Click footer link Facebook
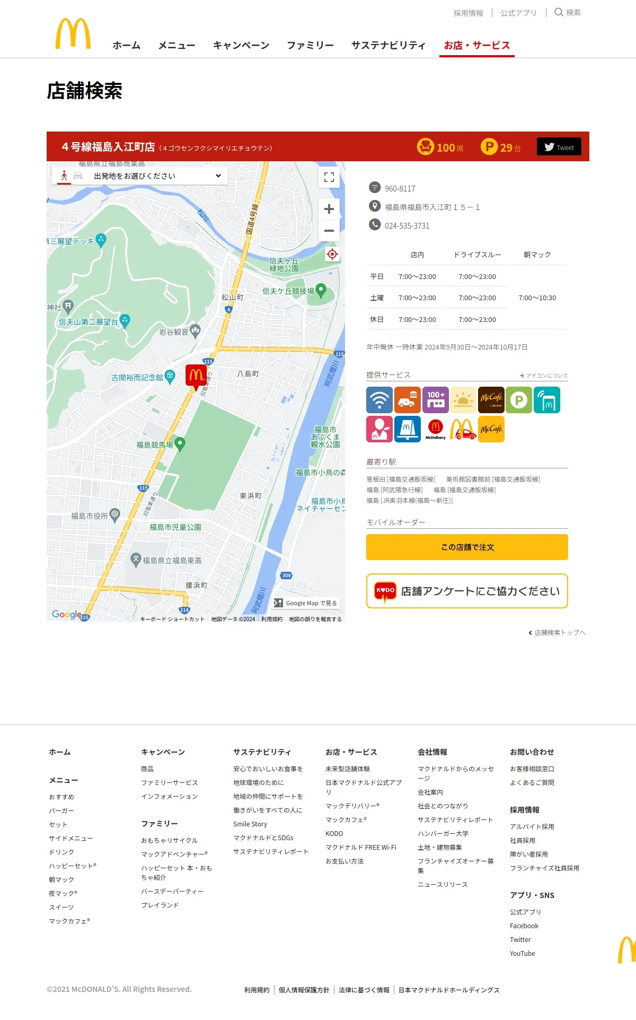The height and width of the screenshot is (1020, 636). (x=524, y=926)
